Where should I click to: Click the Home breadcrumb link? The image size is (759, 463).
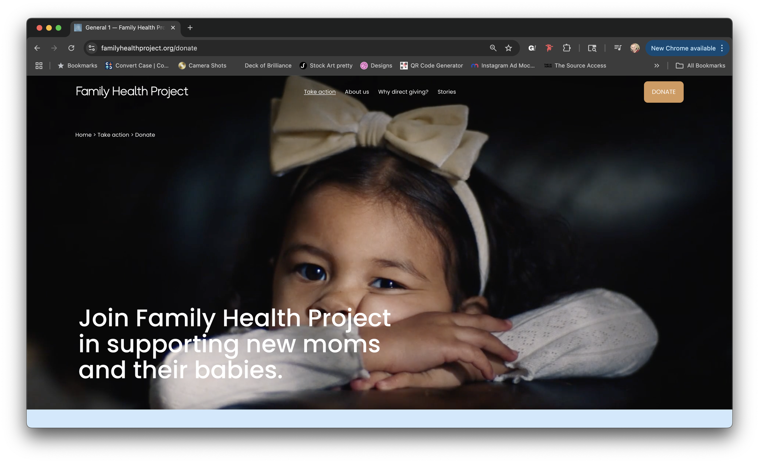click(x=83, y=135)
